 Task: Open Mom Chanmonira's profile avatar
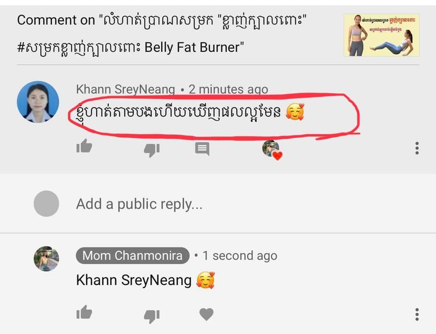pyautogui.click(x=46, y=258)
